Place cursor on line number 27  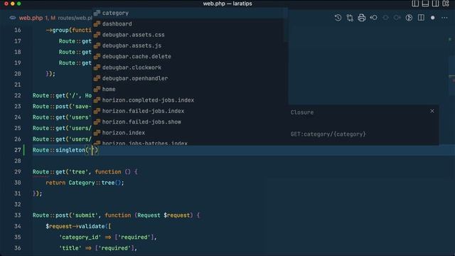point(17,150)
